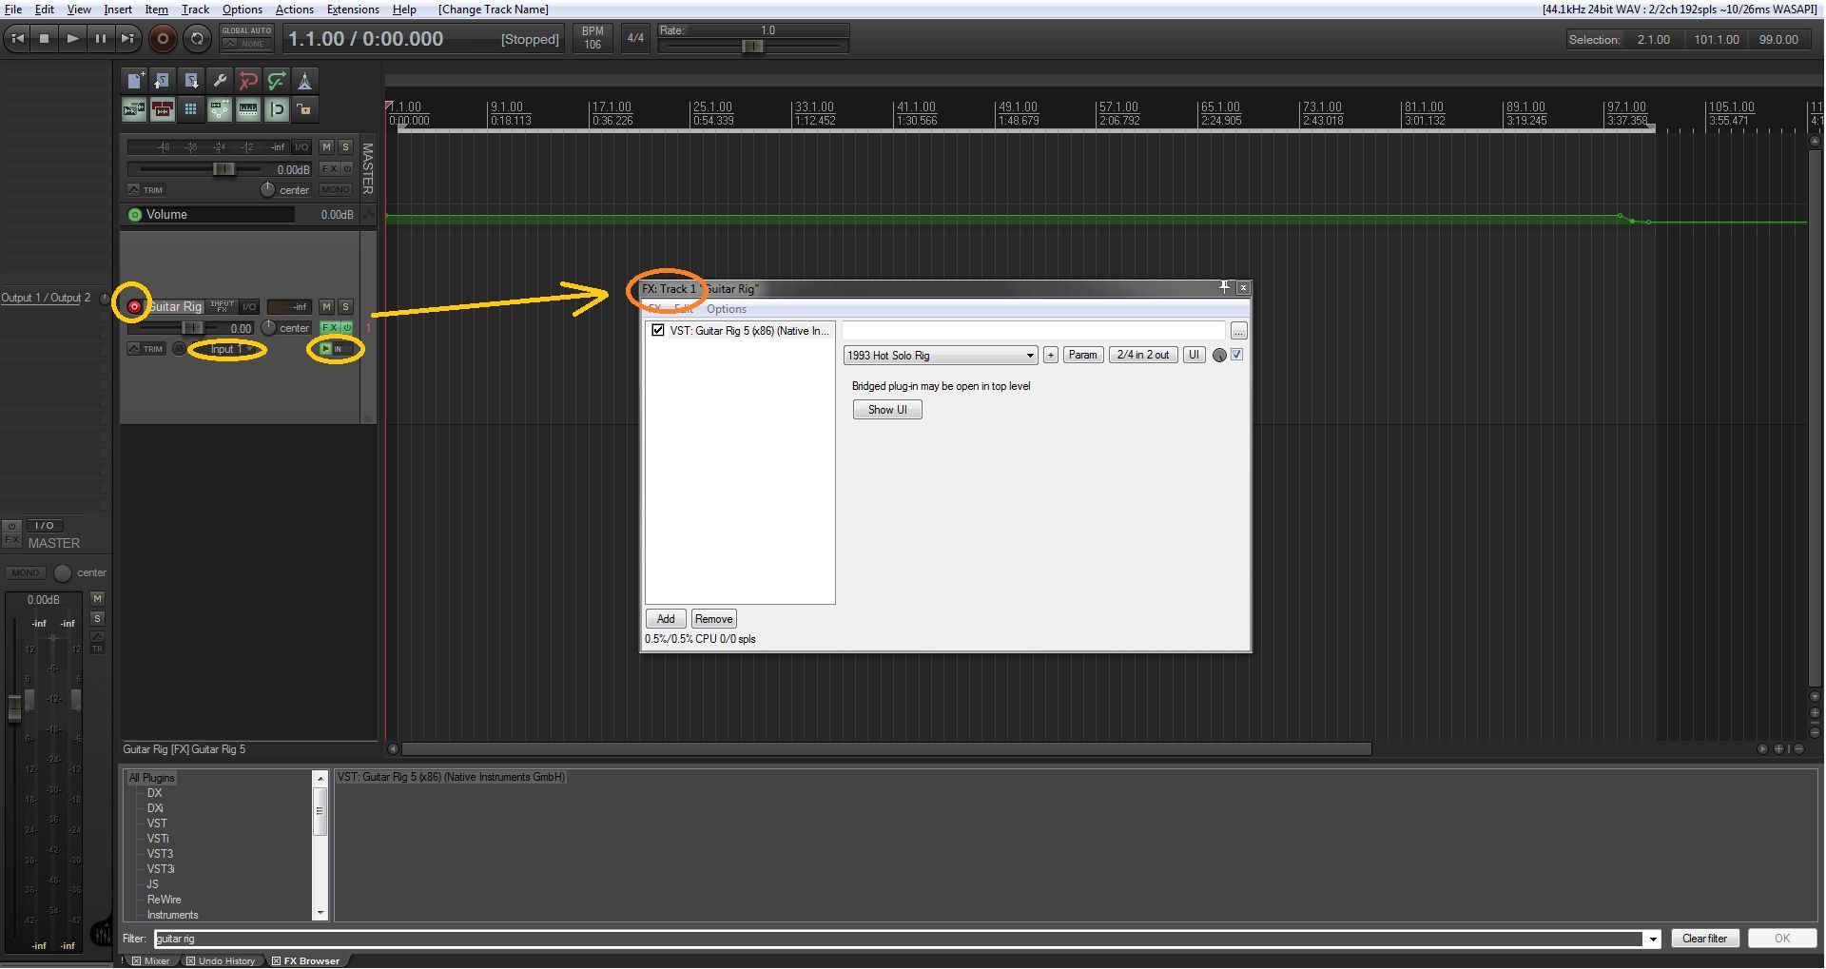Click the Stop transport button

44,39
